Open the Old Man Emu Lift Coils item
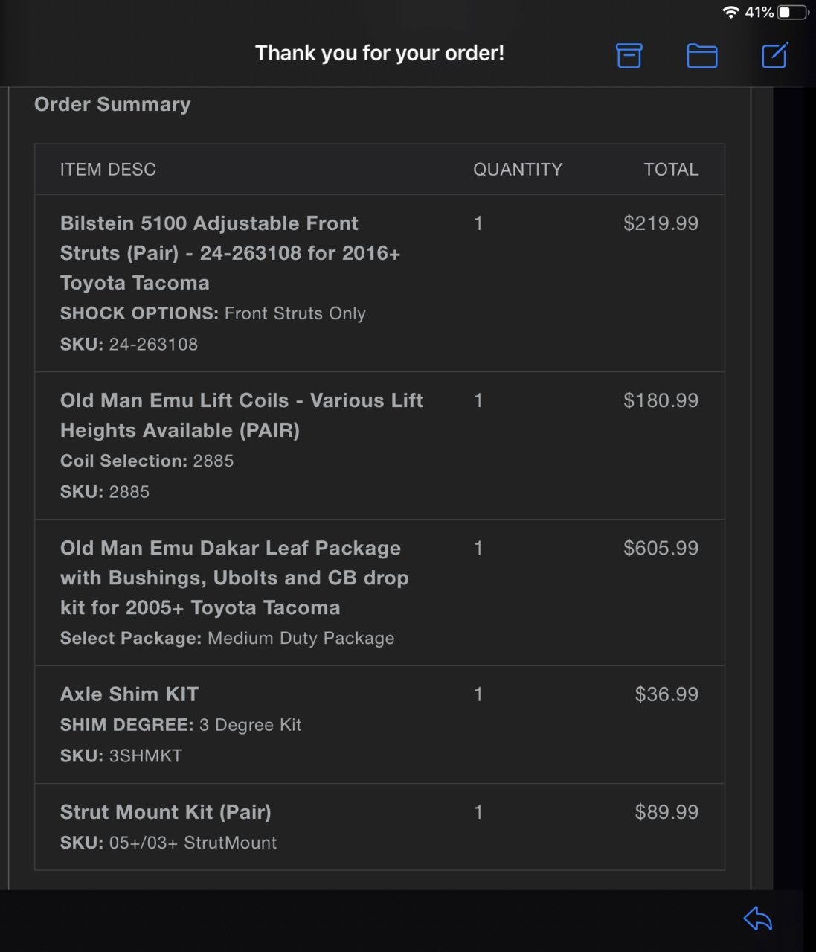Viewport: 816px width, 952px height. (x=242, y=415)
